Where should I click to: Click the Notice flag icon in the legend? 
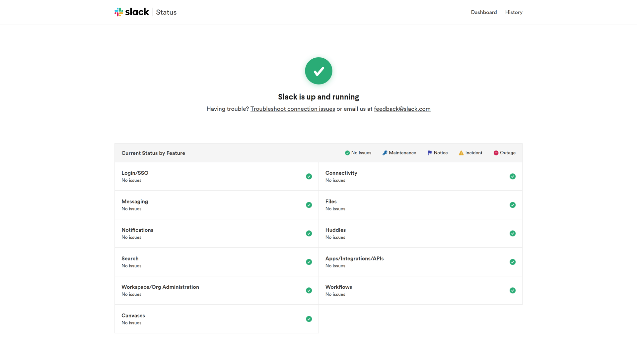click(x=430, y=153)
